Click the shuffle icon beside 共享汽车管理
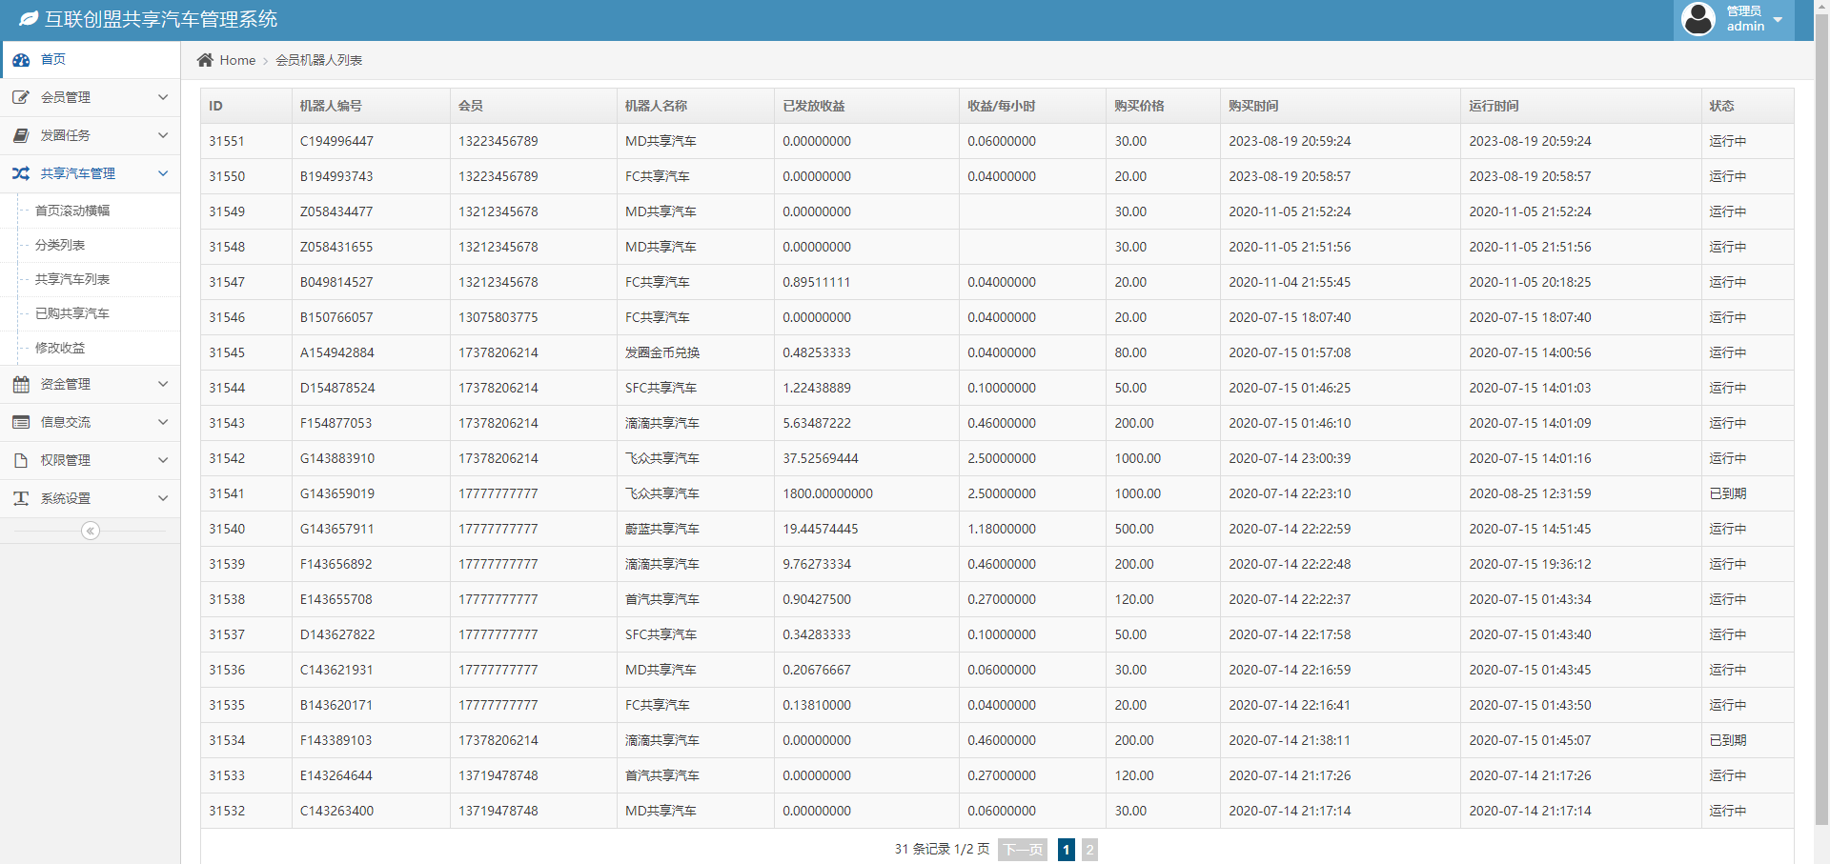This screenshot has width=1830, height=864. (x=21, y=173)
